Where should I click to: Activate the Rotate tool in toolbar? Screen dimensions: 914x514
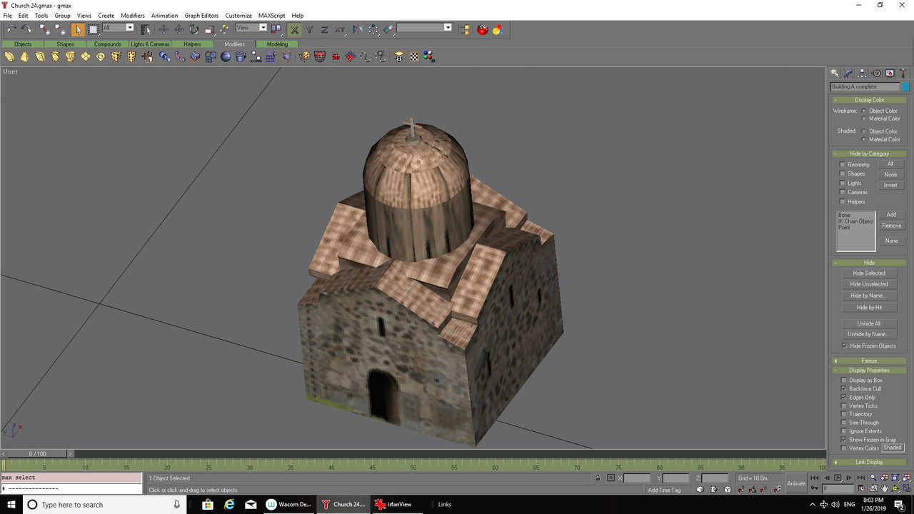pyautogui.click(x=194, y=29)
